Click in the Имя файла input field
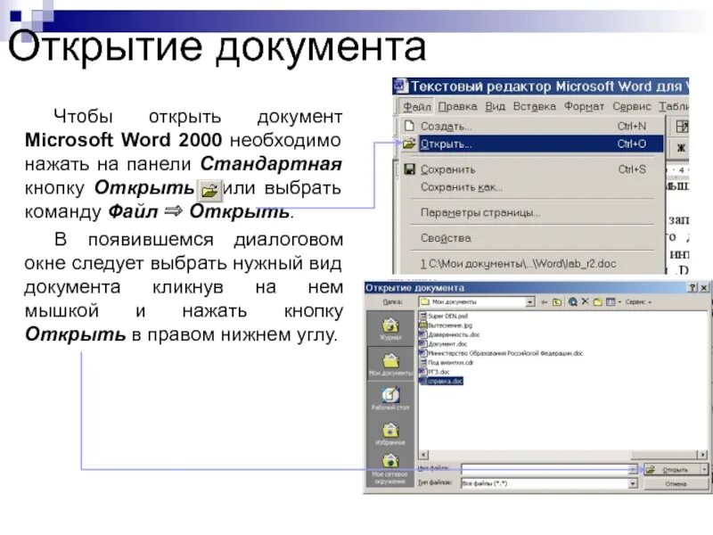 (545, 470)
